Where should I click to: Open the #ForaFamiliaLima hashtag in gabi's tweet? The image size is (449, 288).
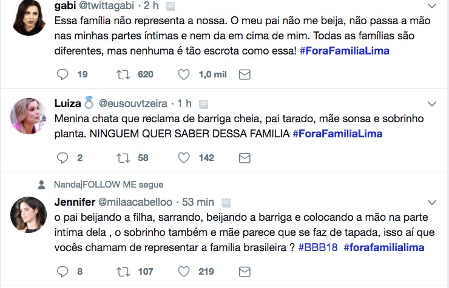[x=345, y=51]
